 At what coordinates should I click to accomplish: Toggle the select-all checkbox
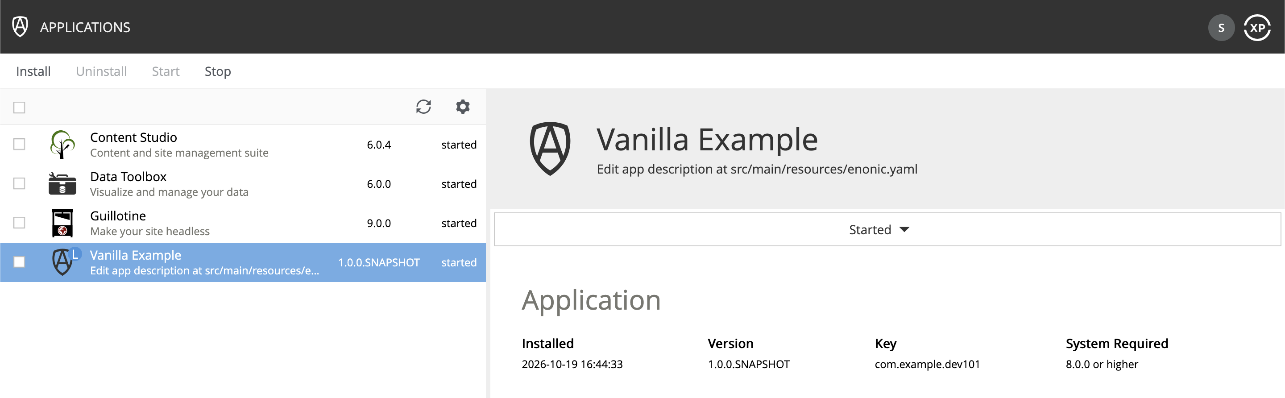(20, 107)
